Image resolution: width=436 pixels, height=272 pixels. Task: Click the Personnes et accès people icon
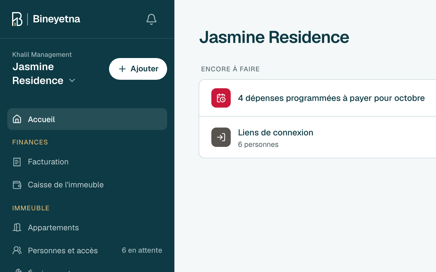tap(17, 250)
